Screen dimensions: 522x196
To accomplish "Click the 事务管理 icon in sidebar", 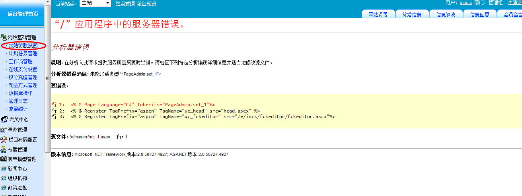I will pos(4,130).
